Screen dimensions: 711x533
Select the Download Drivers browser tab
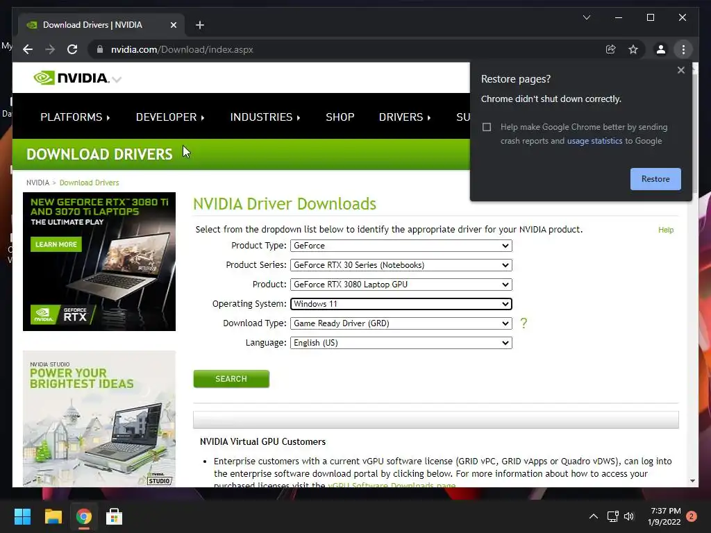(x=101, y=25)
